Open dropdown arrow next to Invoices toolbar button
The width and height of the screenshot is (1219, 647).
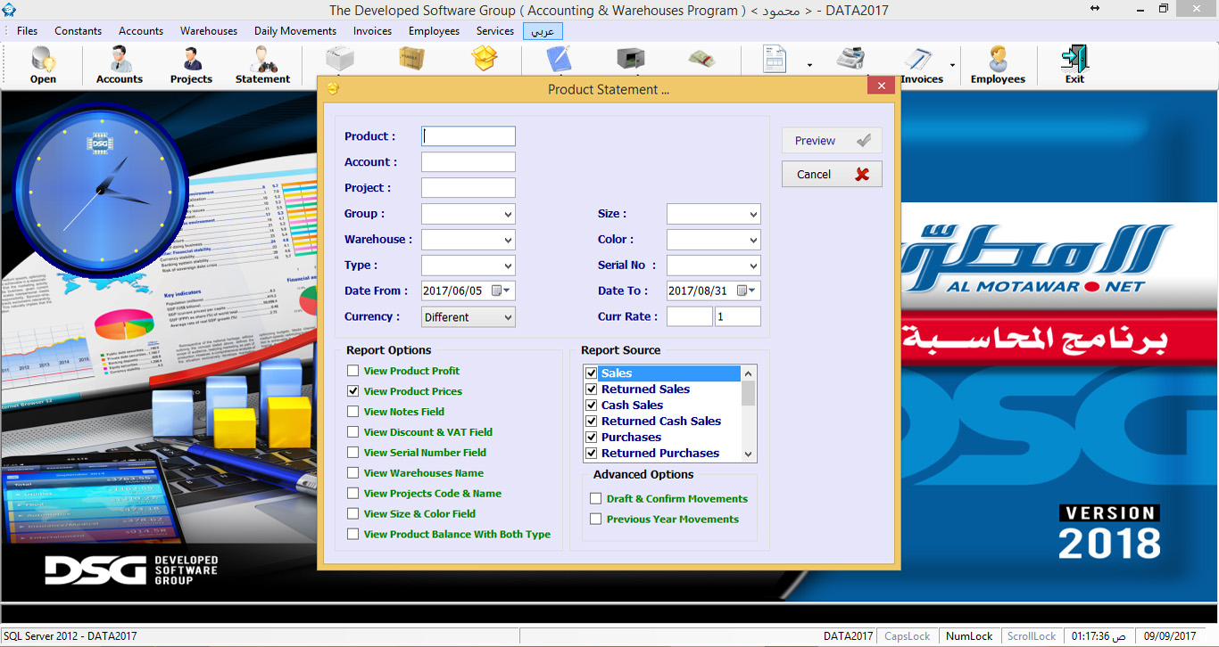(952, 65)
